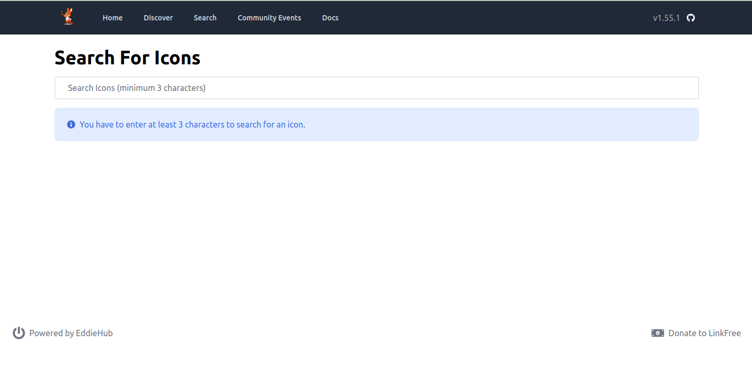The height and width of the screenshot is (367, 752).
Task: Click the Search For Icons heading
Action: [127, 58]
